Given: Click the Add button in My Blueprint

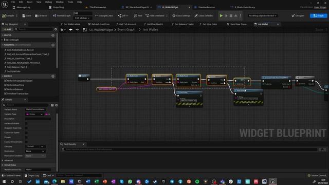Looking at the screenshot, I should (x=7, y=29).
